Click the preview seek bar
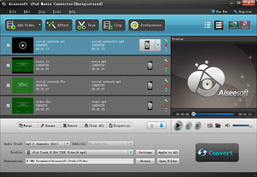The image size is (257, 177). point(213,114)
